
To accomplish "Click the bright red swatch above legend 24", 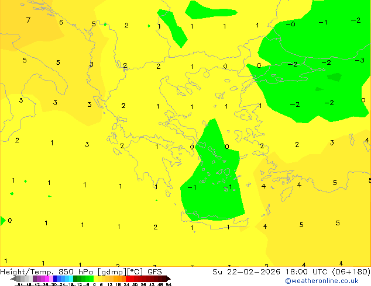I will [128, 278].
